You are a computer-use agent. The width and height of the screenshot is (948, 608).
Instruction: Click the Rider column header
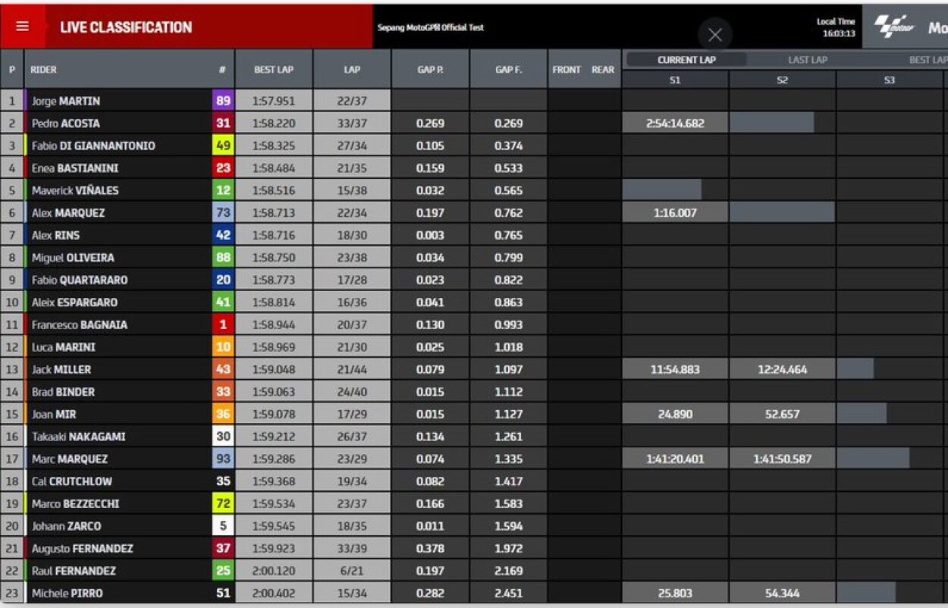click(44, 70)
